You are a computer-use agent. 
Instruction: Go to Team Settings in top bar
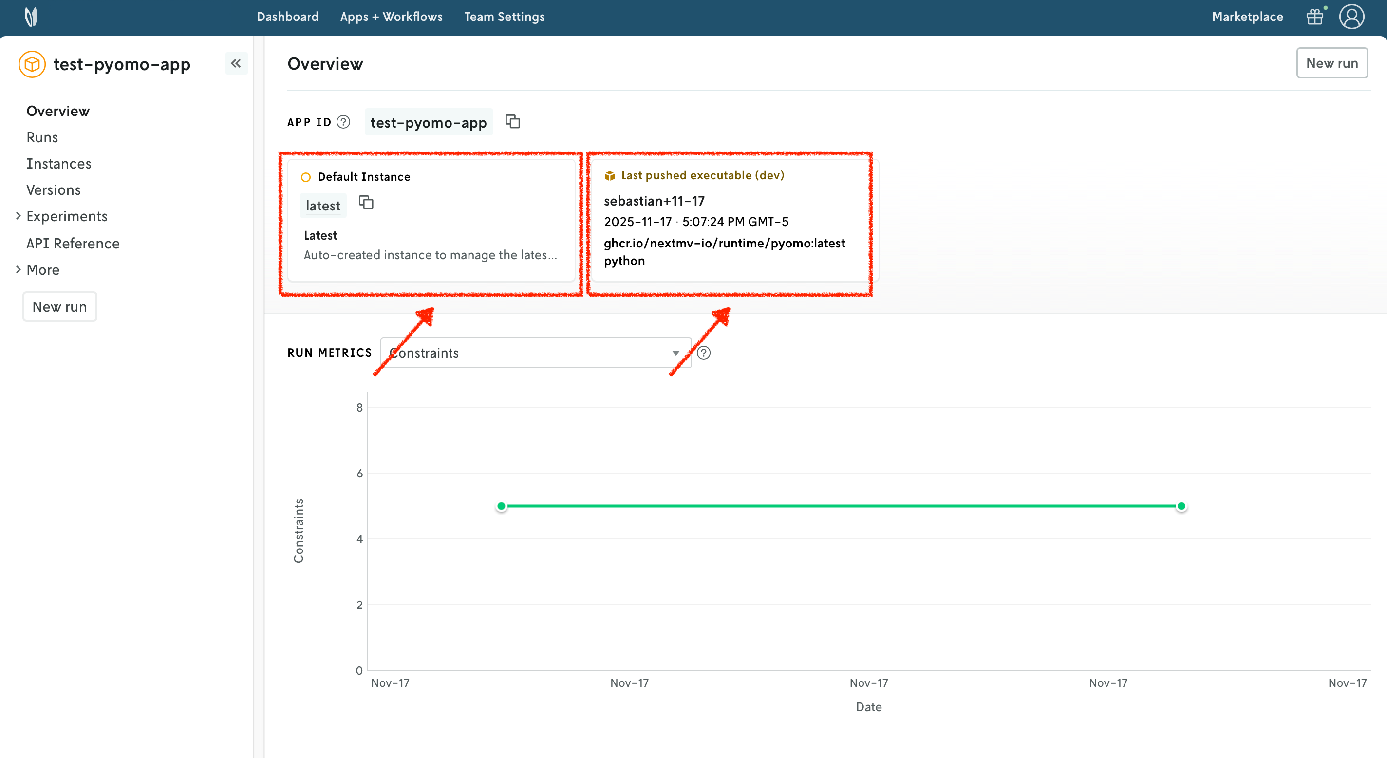coord(504,17)
